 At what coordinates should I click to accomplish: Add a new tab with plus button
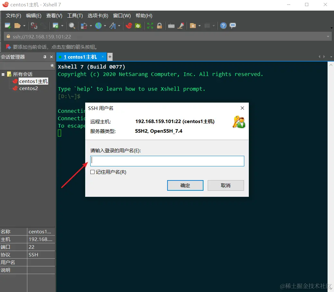pyautogui.click(x=110, y=57)
